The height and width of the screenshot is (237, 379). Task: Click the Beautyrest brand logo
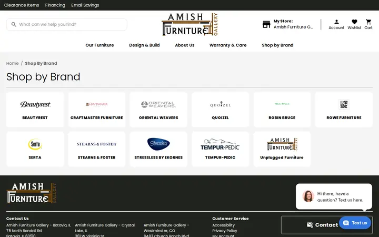(x=35, y=104)
